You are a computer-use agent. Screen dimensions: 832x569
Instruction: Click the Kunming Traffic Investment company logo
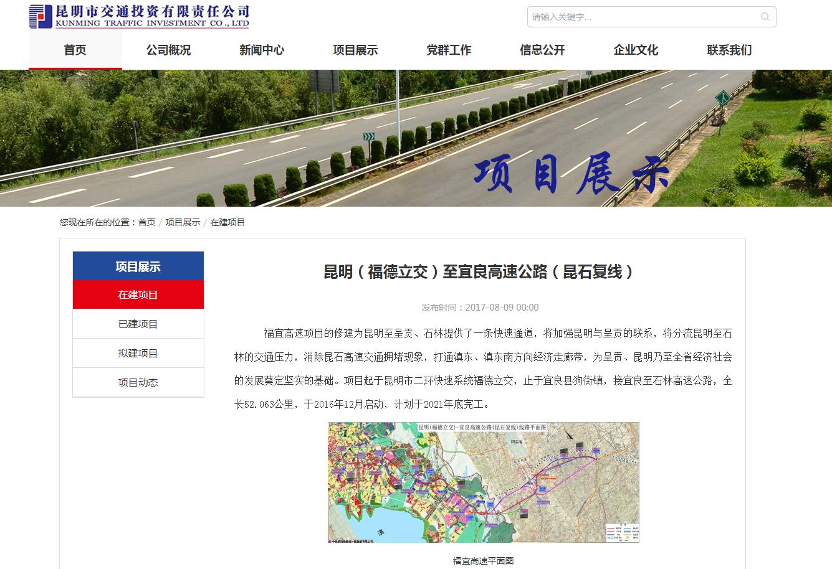tap(140, 16)
